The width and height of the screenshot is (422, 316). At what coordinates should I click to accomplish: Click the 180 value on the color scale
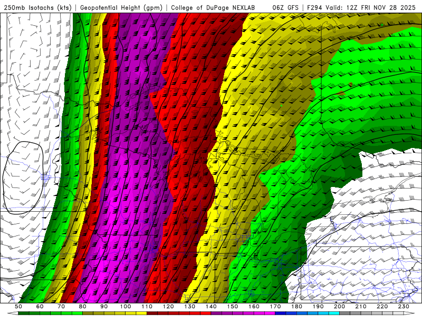pyautogui.click(x=296, y=307)
